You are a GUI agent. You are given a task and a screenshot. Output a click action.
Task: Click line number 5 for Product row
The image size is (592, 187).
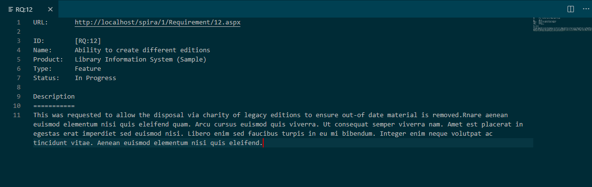coord(19,60)
